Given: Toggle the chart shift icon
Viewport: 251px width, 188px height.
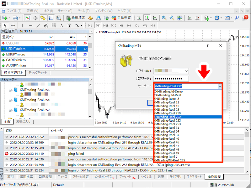Looking at the screenshot, I should coord(198,18).
